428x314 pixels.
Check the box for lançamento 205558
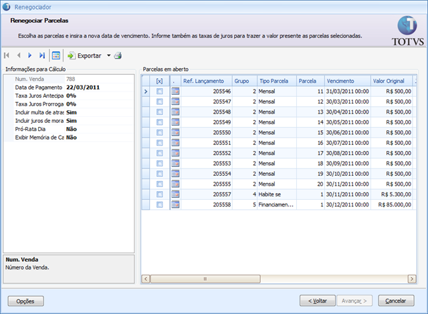click(160, 204)
